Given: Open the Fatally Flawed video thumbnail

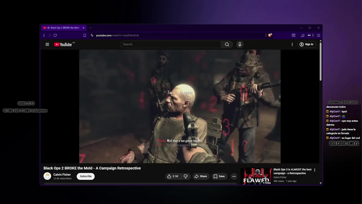Looking at the screenshot, I should (x=256, y=177).
